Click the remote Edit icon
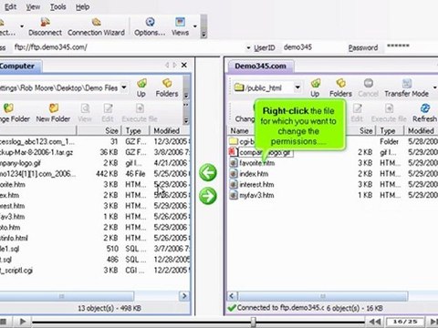This screenshot has height=328, width=438. tap(357, 113)
